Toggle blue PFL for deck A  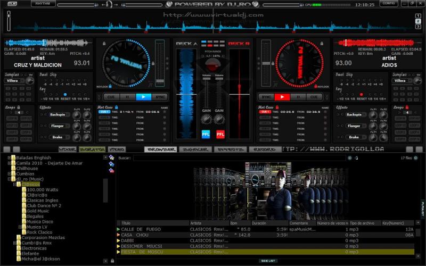[x=206, y=135]
